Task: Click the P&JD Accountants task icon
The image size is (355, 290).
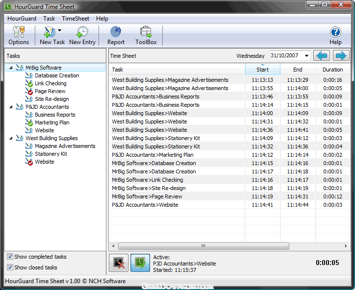Action: (20, 107)
